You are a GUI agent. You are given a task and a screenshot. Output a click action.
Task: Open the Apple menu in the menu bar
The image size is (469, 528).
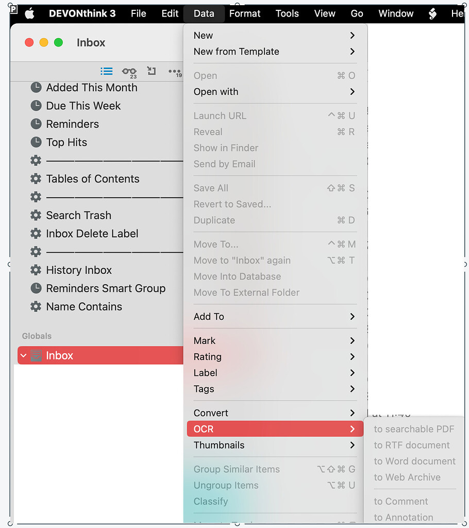(29, 13)
